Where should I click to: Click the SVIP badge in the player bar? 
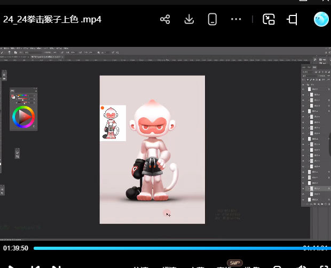[x=235, y=263]
